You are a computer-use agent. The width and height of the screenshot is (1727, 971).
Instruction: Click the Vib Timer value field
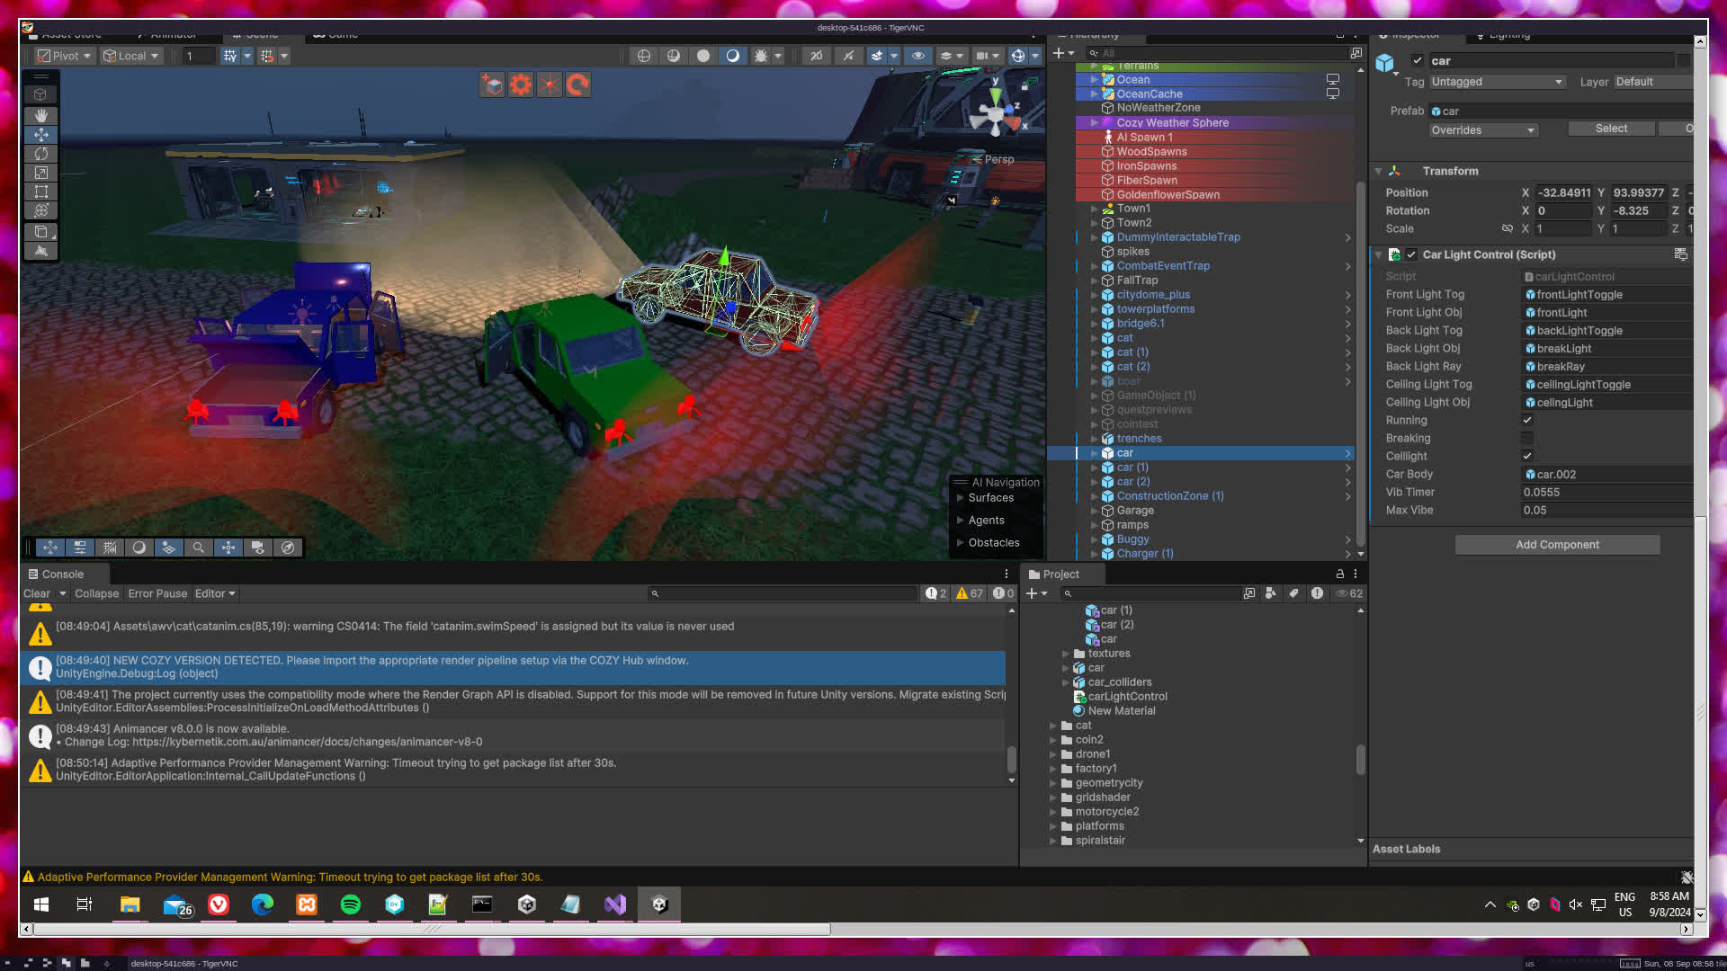[1606, 492]
